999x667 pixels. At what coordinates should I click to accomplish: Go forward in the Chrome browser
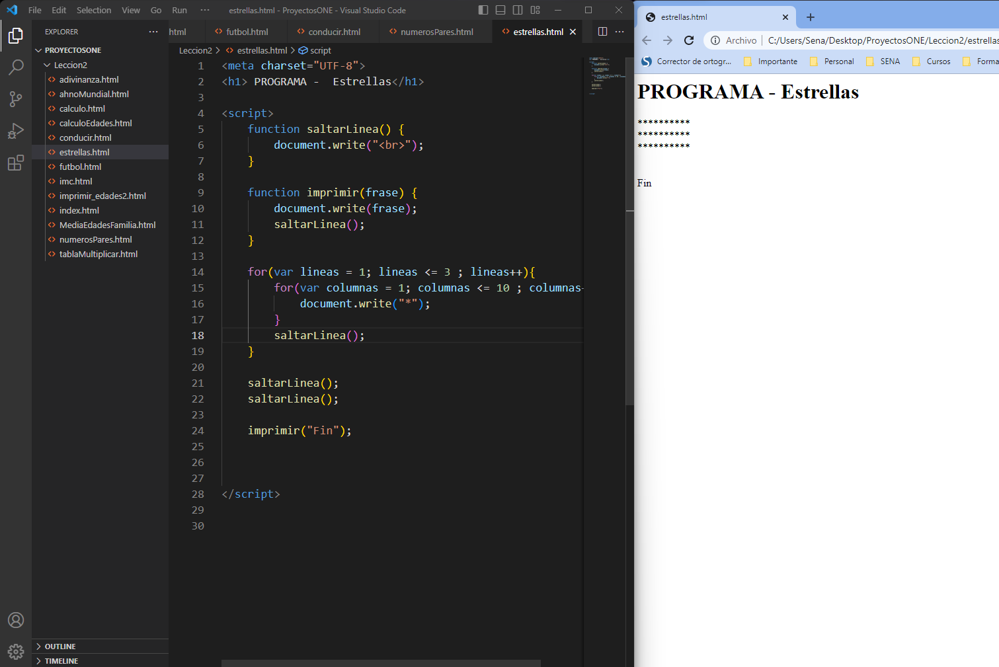(668, 40)
